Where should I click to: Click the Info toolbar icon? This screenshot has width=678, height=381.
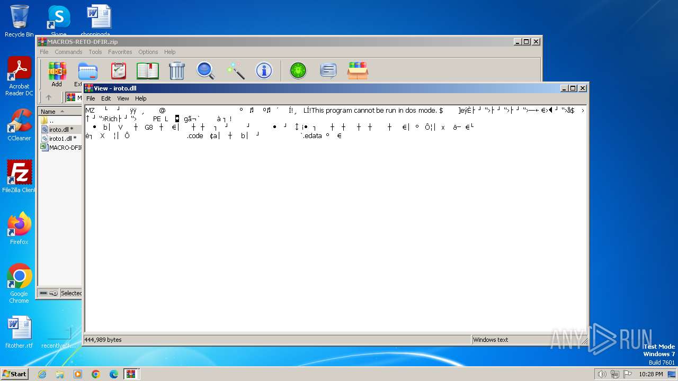pyautogui.click(x=264, y=70)
